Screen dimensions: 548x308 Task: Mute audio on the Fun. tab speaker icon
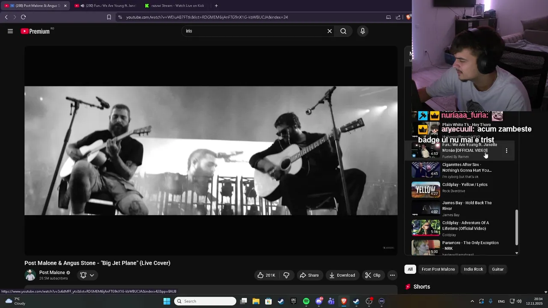pos(82,6)
